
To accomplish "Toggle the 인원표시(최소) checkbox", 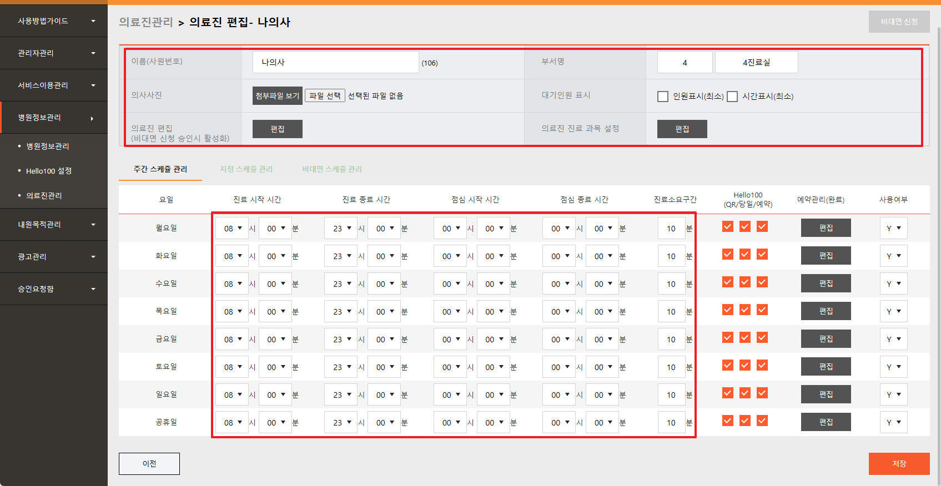I will (663, 97).
